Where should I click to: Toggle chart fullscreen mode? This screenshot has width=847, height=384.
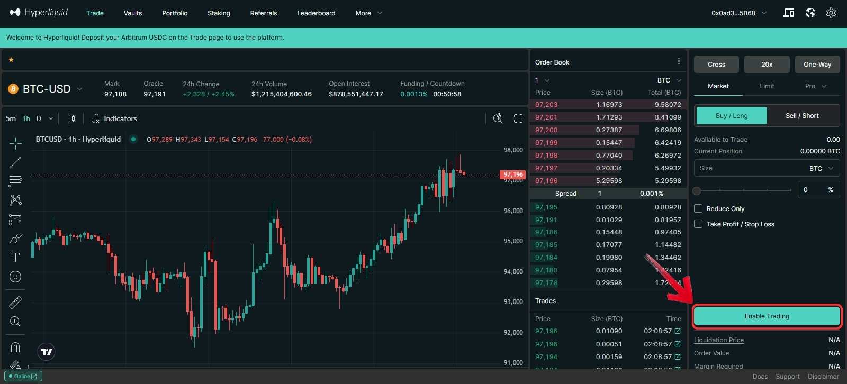518,118
